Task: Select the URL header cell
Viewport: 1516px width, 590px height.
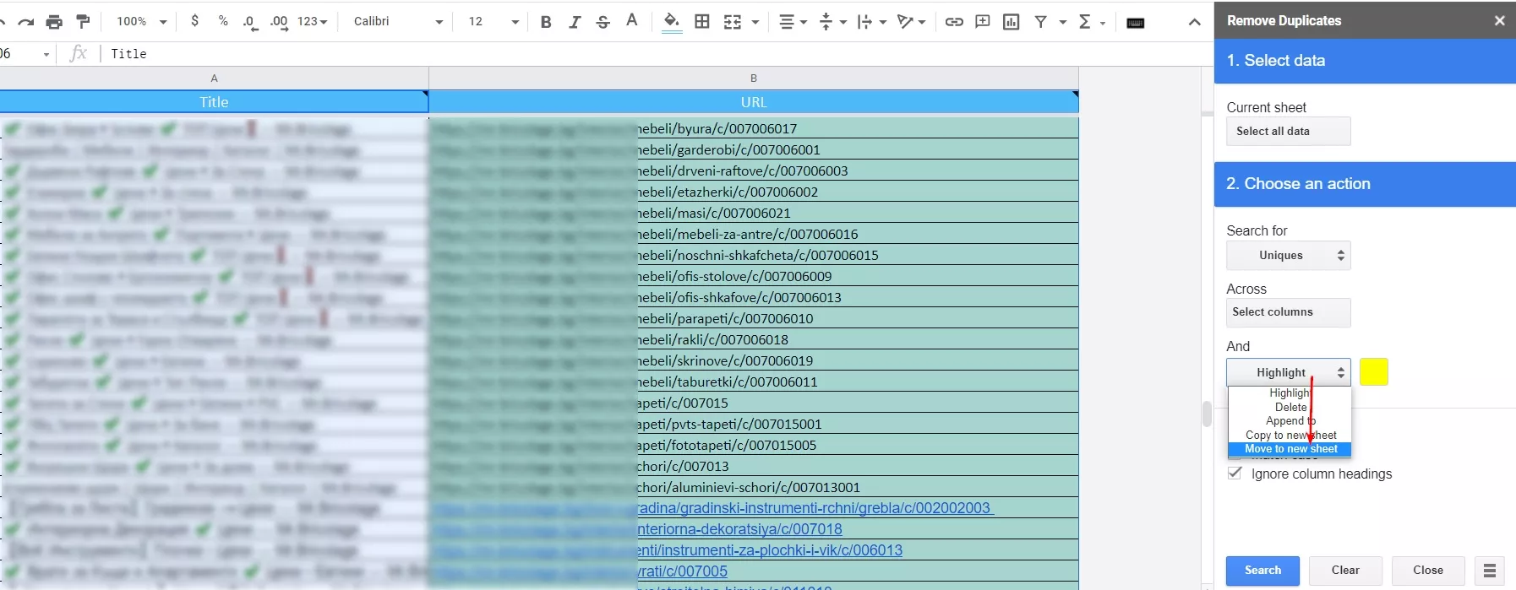Action: (x=754, y=102)
